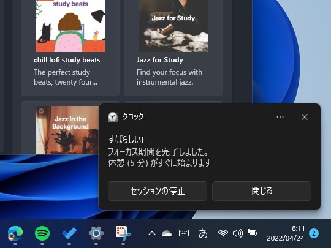Open the Jazz for Study cover image
Image resolution: width=331 pixels, height=248 pixels.
(173, 26)
